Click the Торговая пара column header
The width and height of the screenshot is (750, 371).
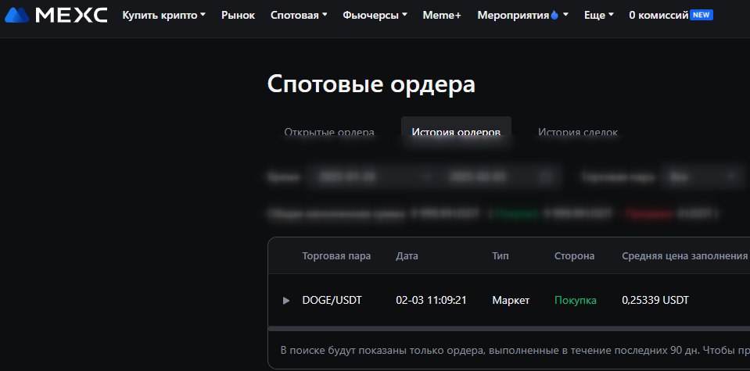[x=336, y=256]
